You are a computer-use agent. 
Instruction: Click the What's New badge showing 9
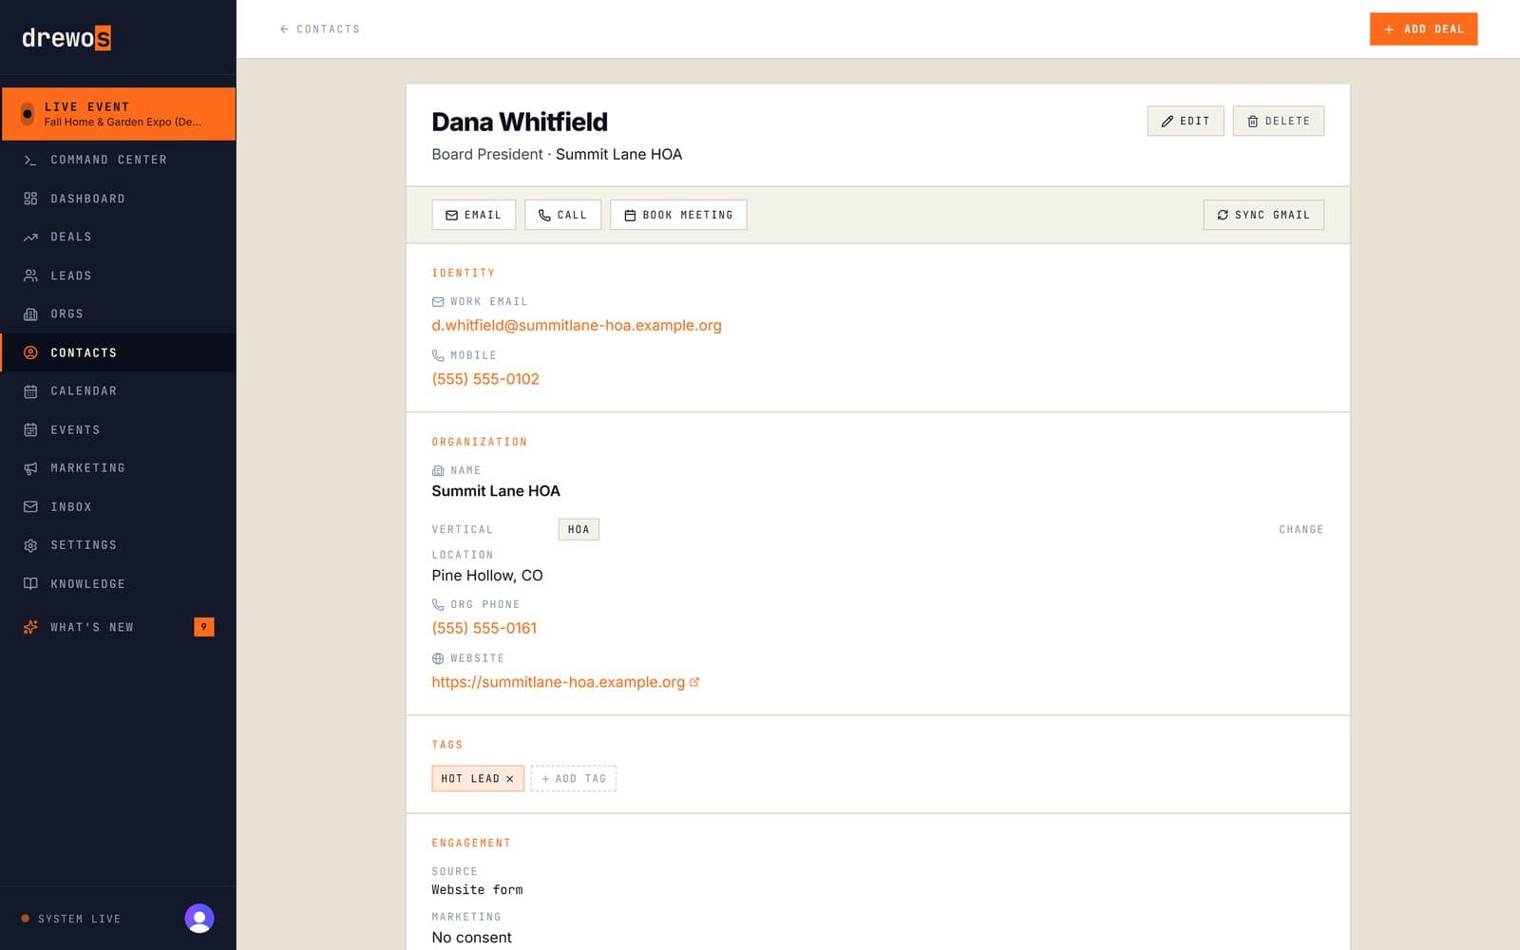203,627
